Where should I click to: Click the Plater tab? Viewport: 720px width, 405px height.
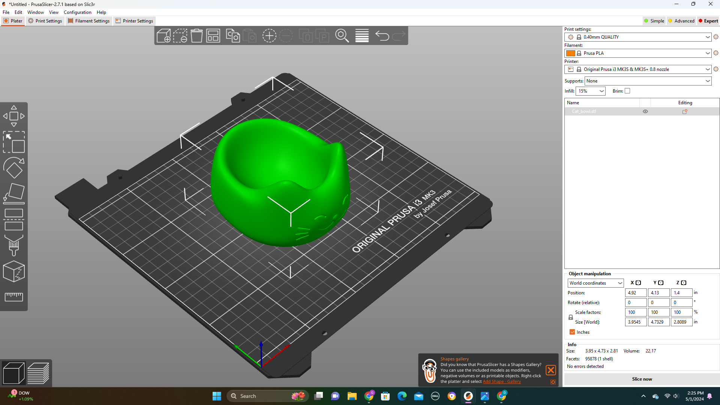coord(13,21)
